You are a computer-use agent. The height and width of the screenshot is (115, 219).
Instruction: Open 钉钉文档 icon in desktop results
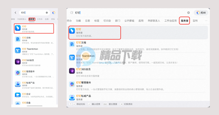coord(72,44)
